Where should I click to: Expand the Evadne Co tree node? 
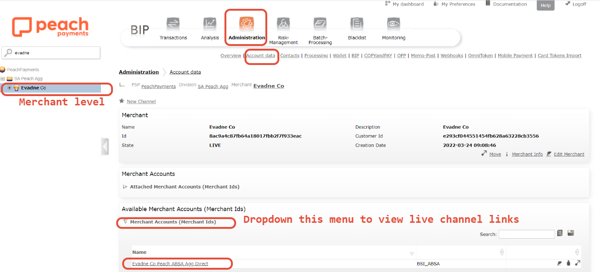pos(9,88)
